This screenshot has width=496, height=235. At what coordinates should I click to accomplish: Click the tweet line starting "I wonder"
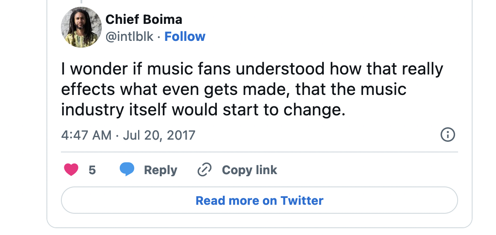[252, 69]
